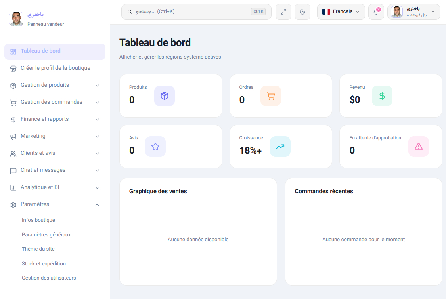Click the Ctrl K shortcut badge

coord(258,11)
